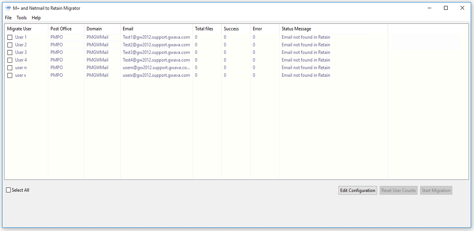The width and height of the screenshot is (474, 231).
Task: Enable the Select All checkbox
Action: pyautogui.click(x=9, y=190)
